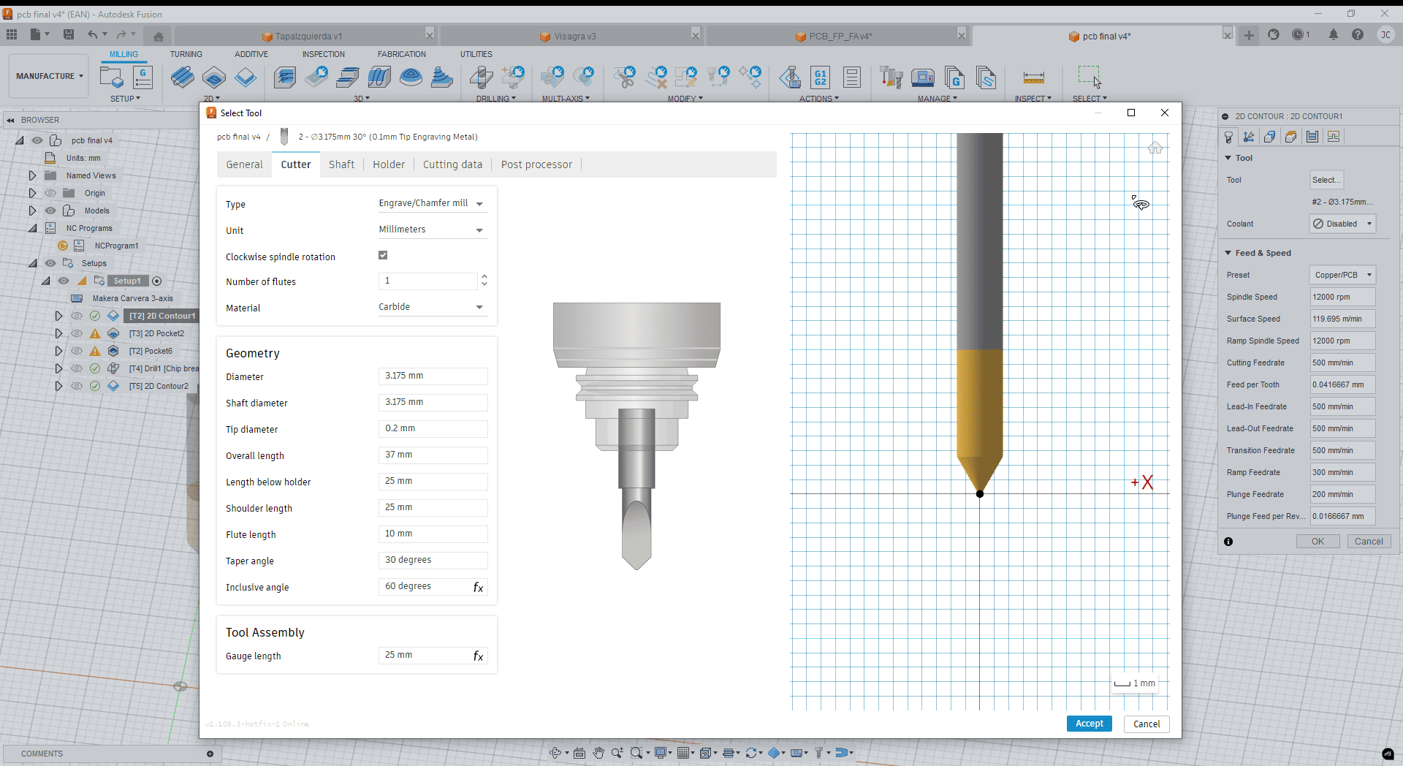Click Cancel in the Select Tool dialog
The image size is (1403, 766).
(x=1147, y=724)
